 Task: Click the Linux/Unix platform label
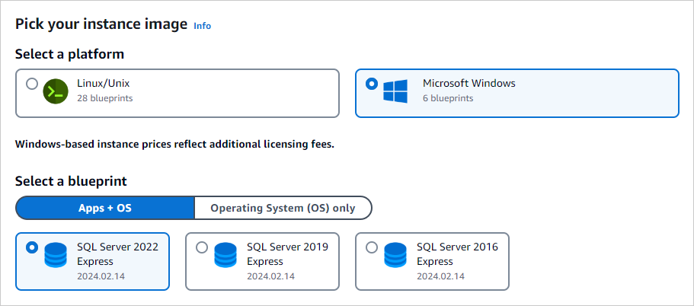103,83
